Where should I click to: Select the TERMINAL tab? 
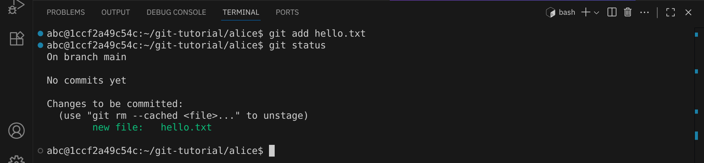(241, 12)
